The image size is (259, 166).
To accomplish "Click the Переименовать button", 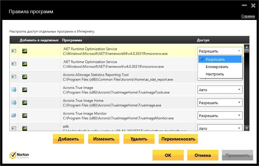I will pyautogui.click(x=178, y=139).
